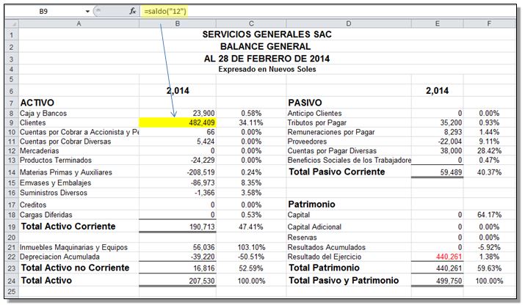Select row 14 header

coord(12,172)
